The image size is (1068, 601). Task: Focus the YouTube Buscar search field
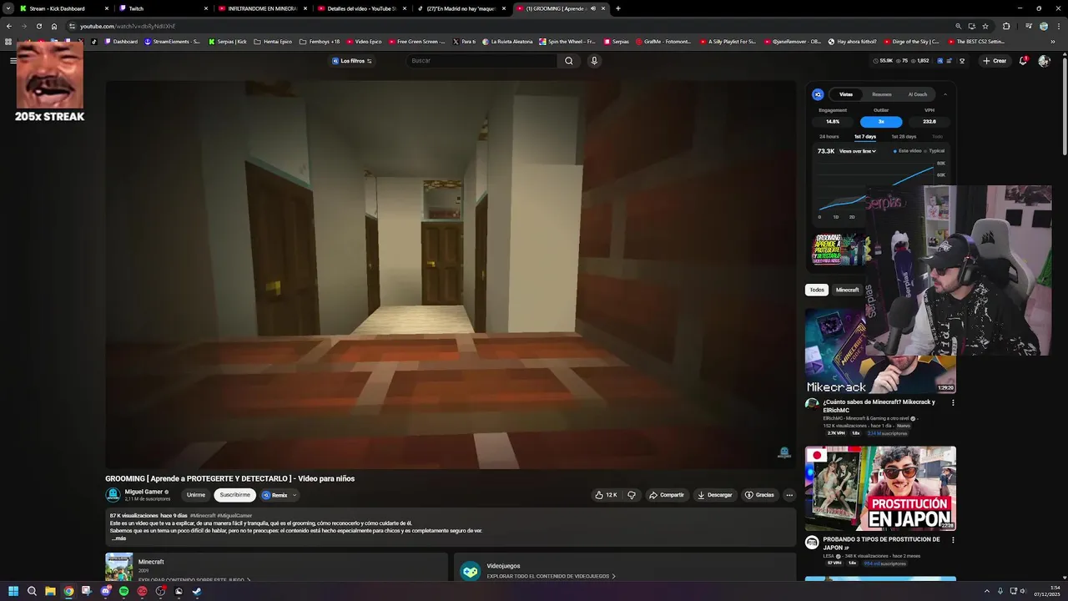(x=482, y=61)
